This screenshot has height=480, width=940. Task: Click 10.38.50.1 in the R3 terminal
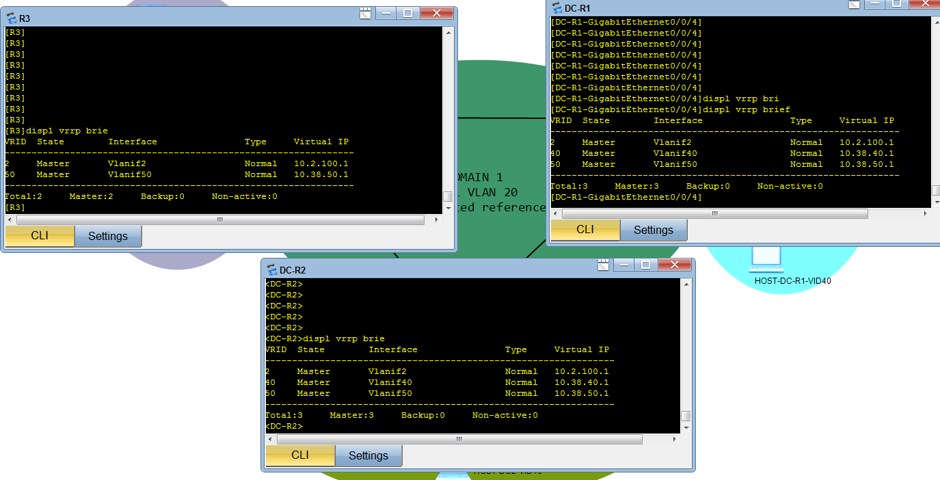point(321,174)
